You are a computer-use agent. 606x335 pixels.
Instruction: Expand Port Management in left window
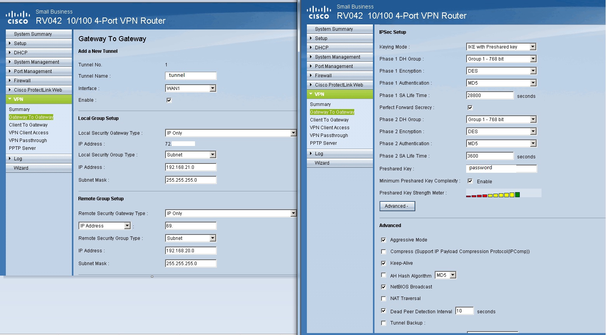(39, 71)
